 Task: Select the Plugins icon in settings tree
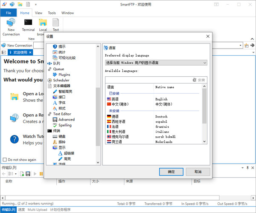[55, 75]
